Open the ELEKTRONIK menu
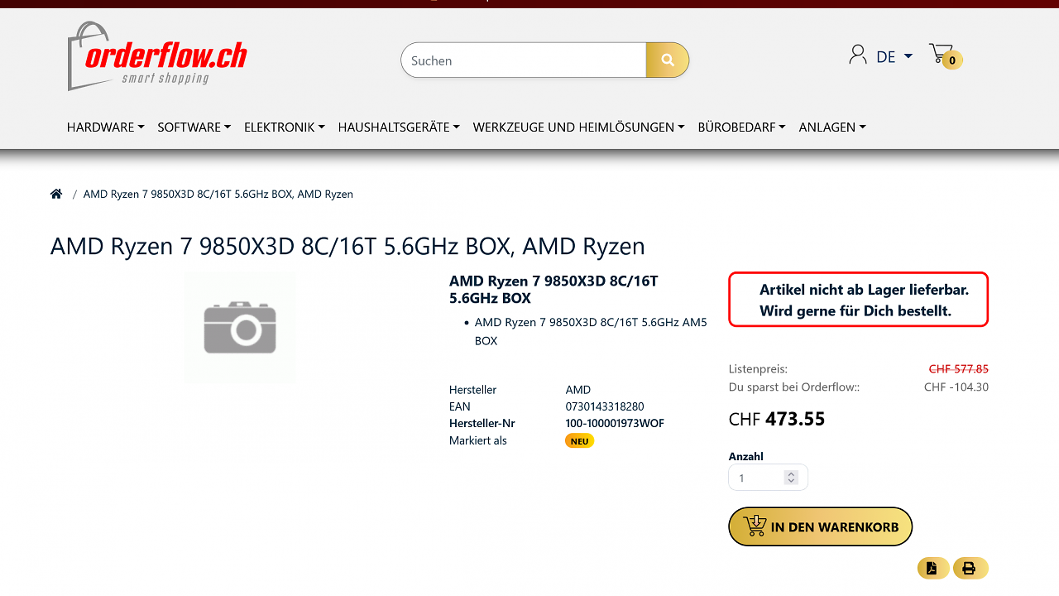This screenshot has height=596, width=1059. [x=284, y=127]
